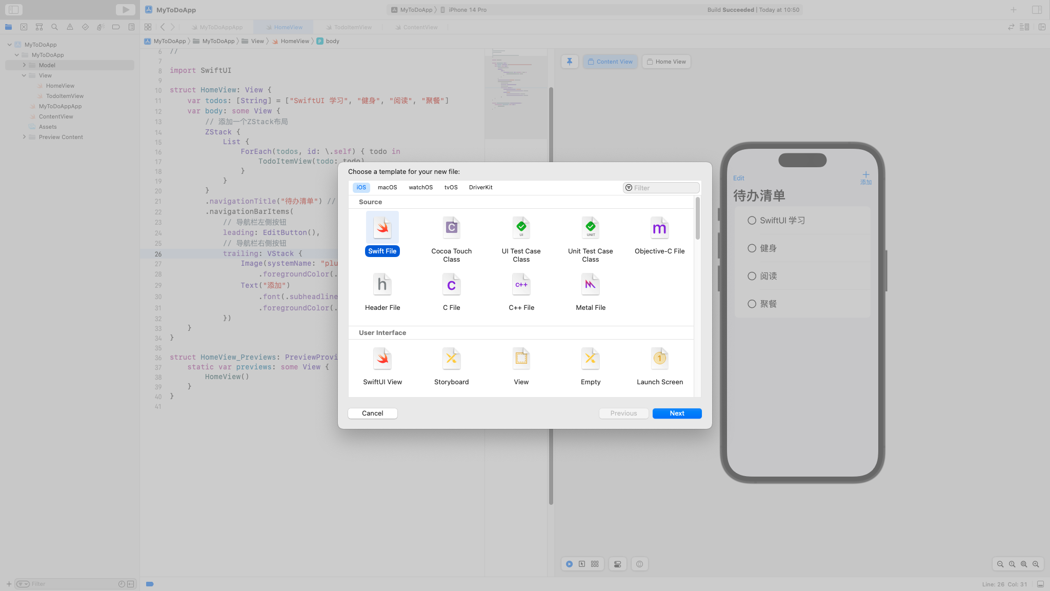Collapse the View folder in navigator
1050x591 pixels.
[24, 75]
